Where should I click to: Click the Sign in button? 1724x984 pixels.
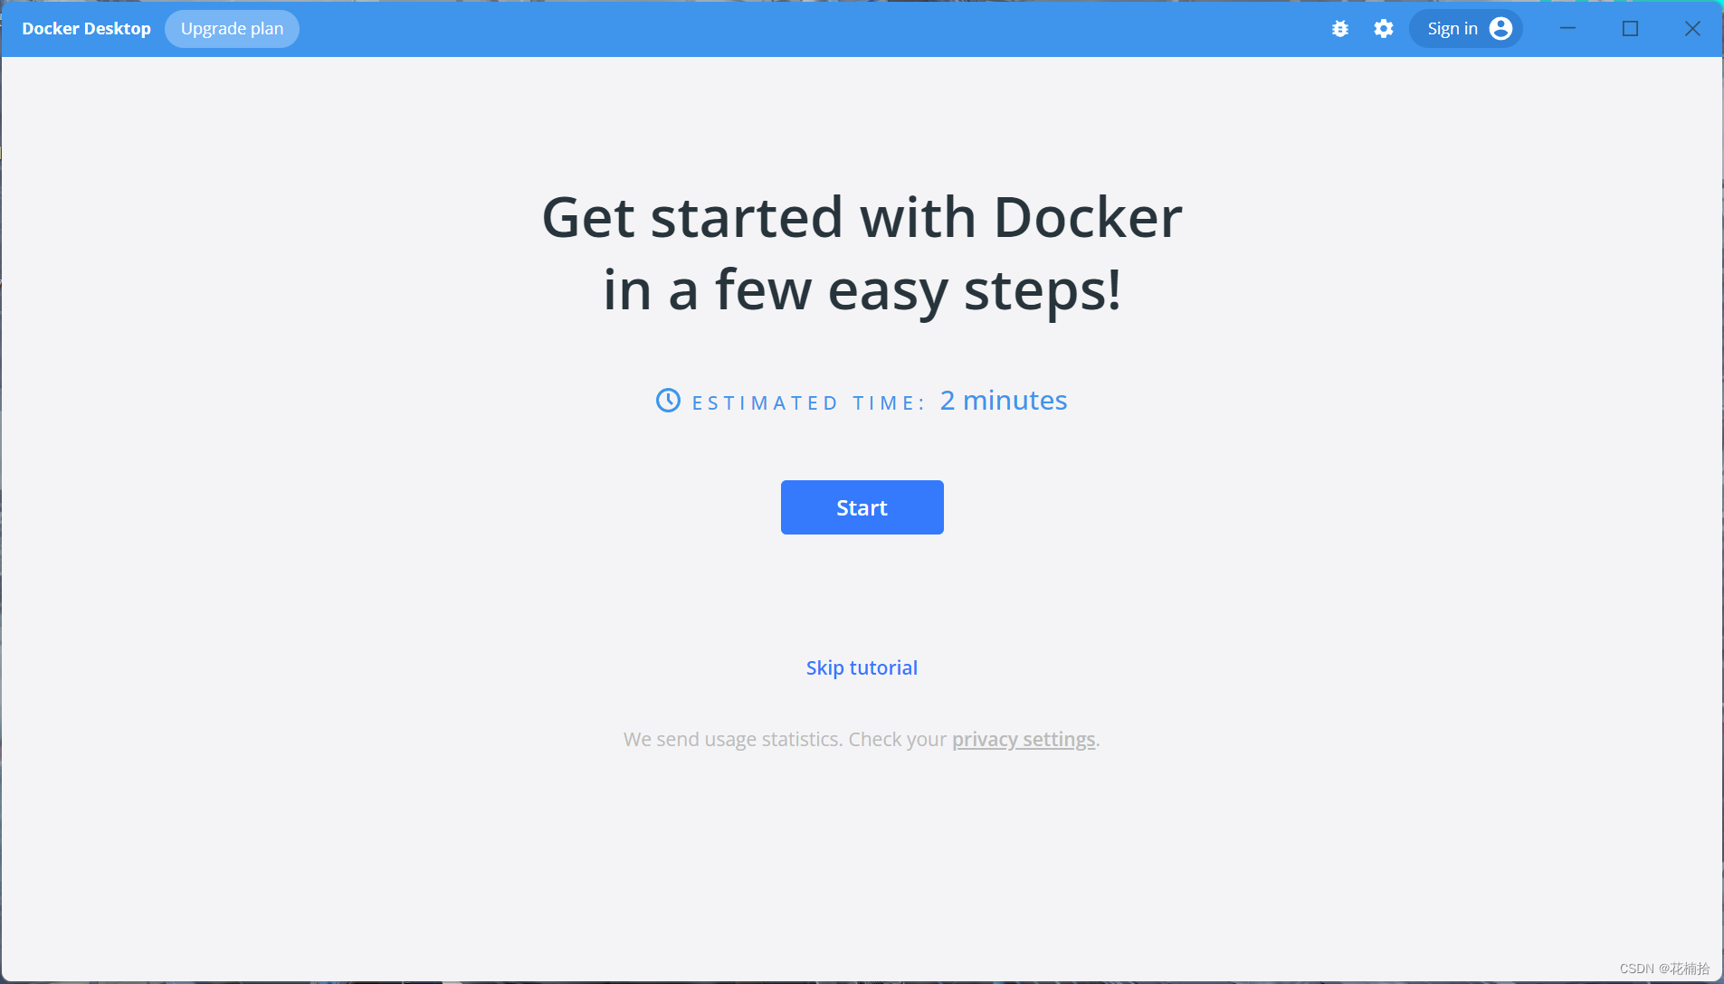(x=1466, y=29)
